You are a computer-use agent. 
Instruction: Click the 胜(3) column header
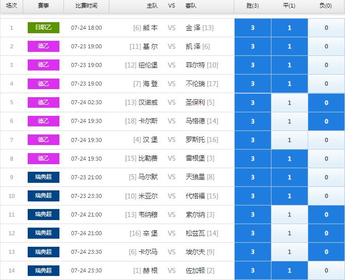pyautogui.click(x=252, y=6)
